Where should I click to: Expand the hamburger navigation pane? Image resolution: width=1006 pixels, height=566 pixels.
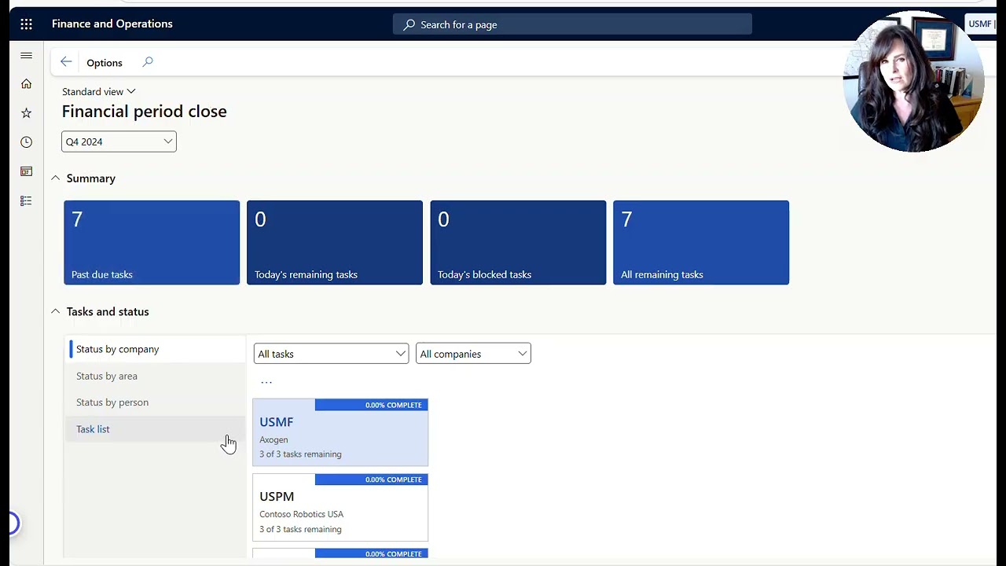[x=26, y=55]
